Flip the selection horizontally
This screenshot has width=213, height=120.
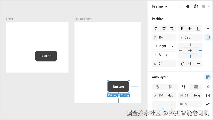190,63
